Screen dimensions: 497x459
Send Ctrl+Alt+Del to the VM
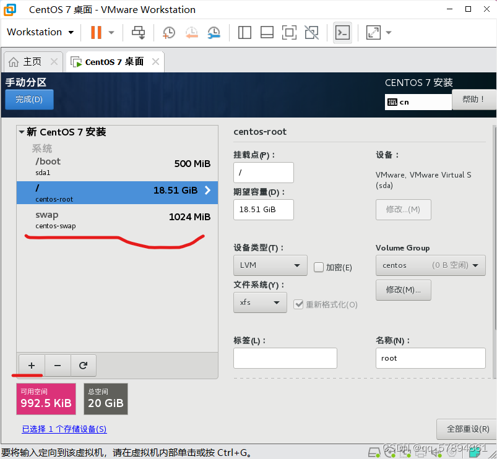tap(138, 32)
